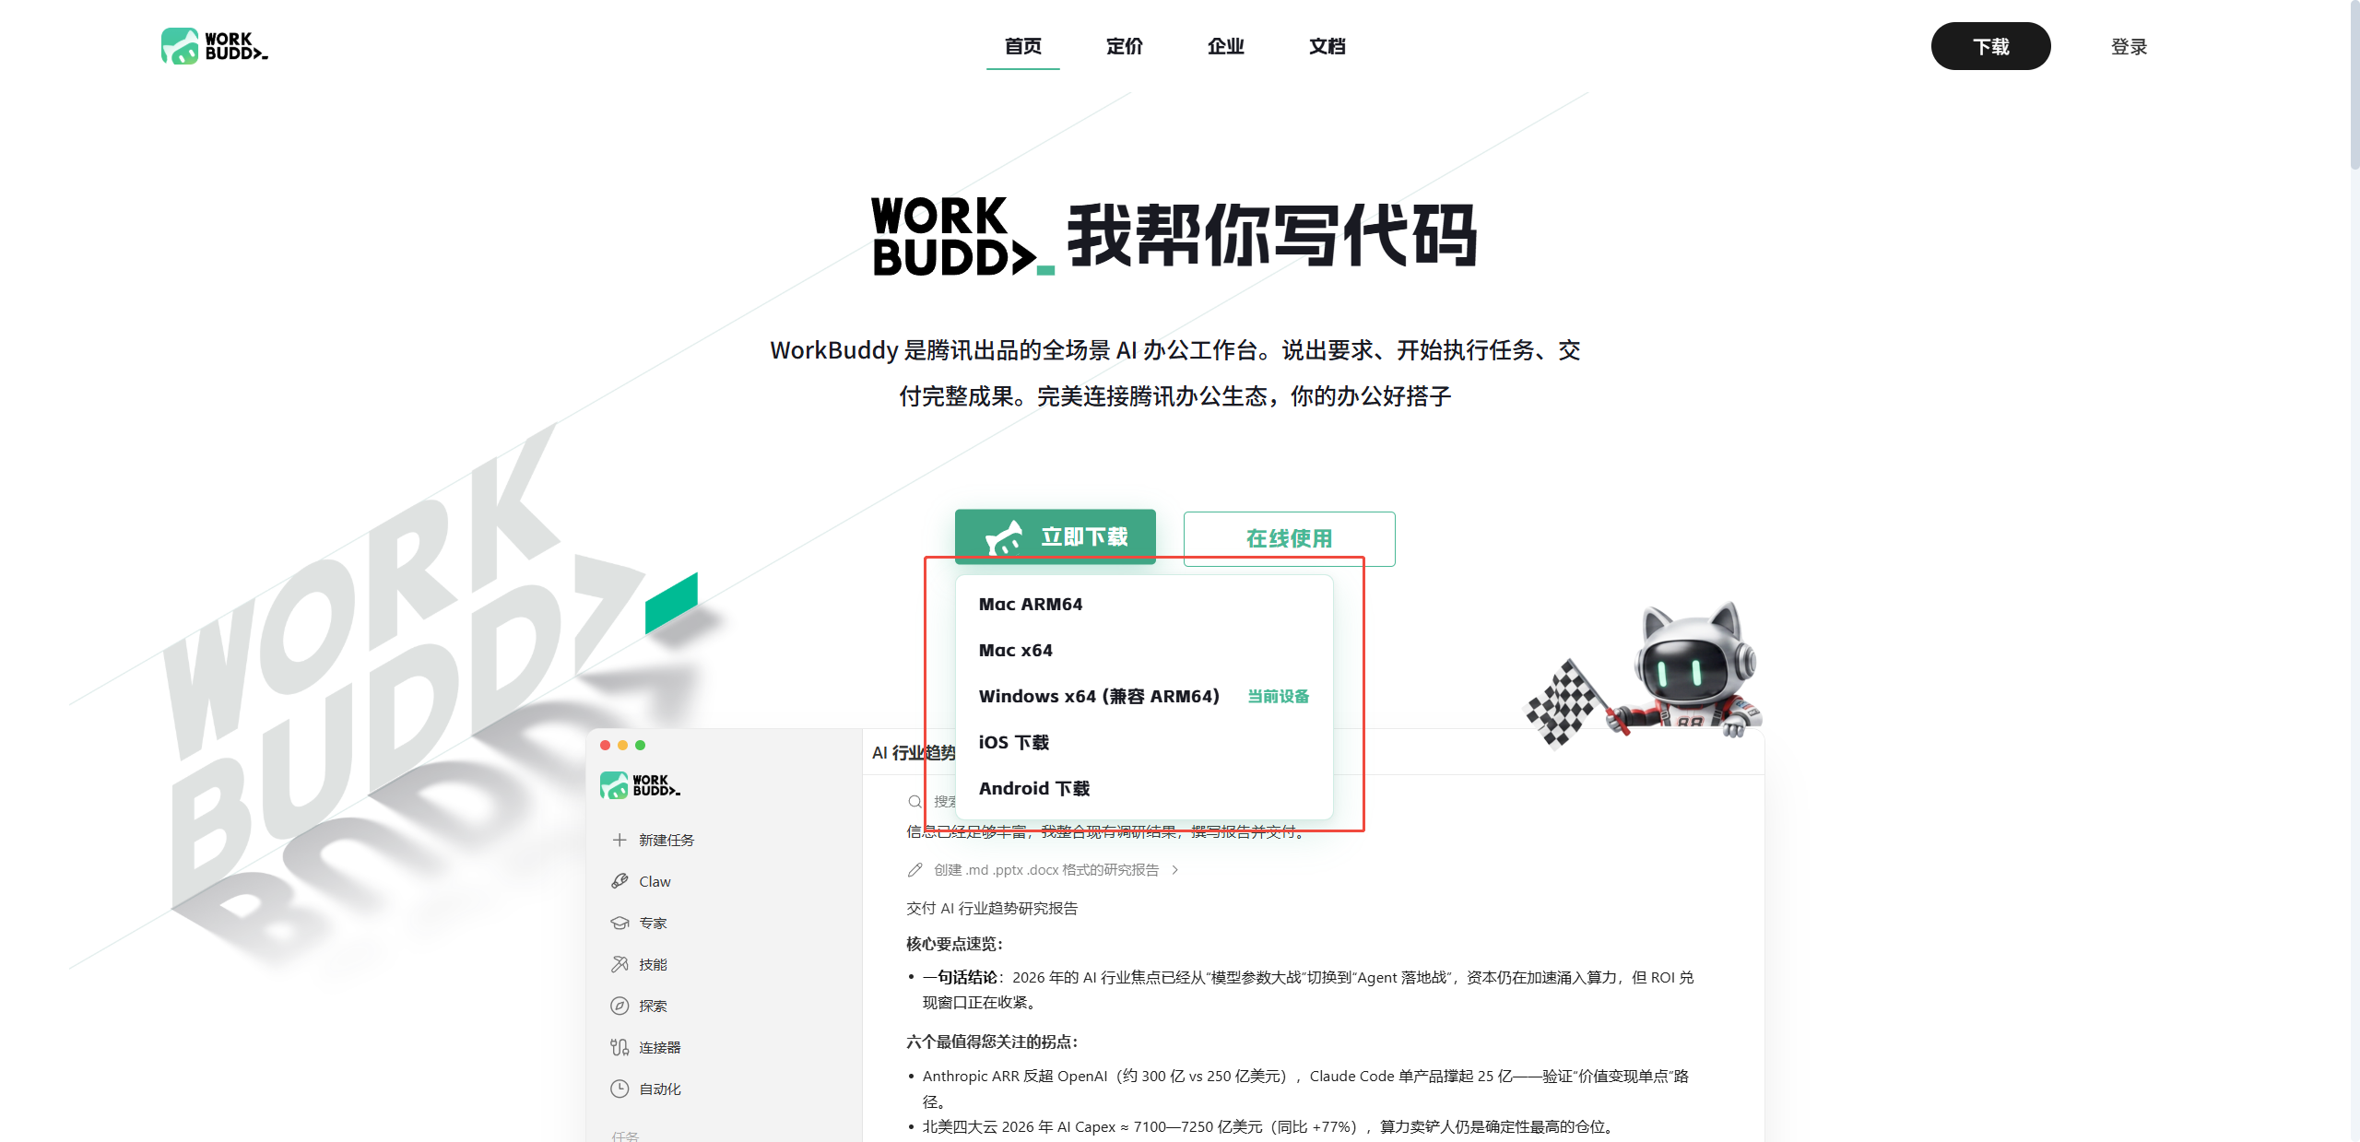Click the 新建任务 label in sidebar
The width and height of the screenshot is (2360, 1142).
pos(667,840)
